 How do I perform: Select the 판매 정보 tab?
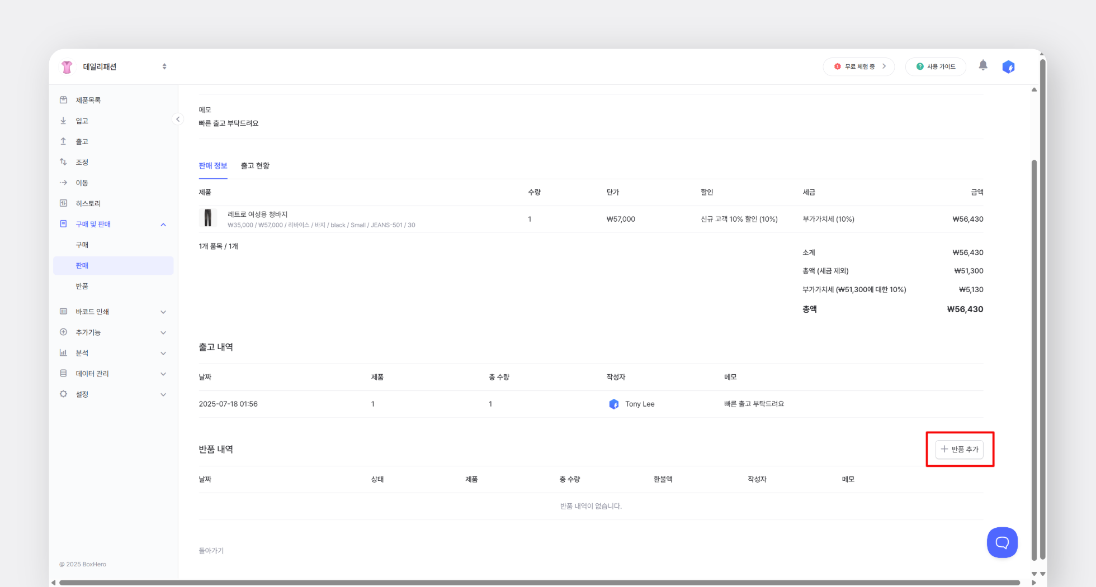coord(212,166)
